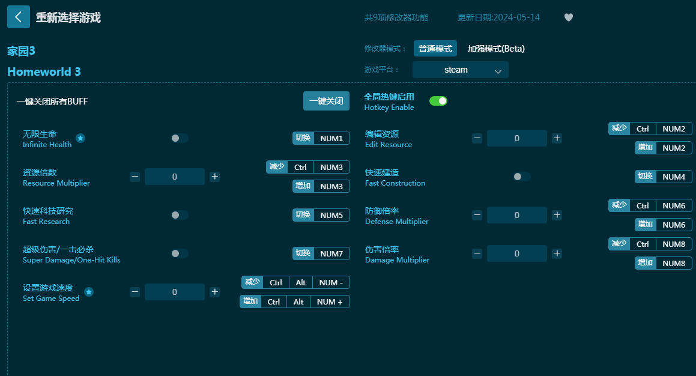Open the steam game platform dropdown

coord(461,70)
